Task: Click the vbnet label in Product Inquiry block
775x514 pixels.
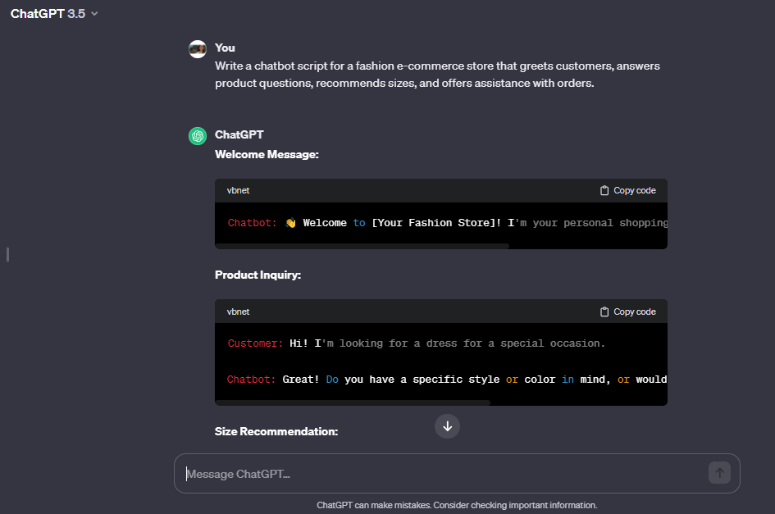Action: pos(238,312)
